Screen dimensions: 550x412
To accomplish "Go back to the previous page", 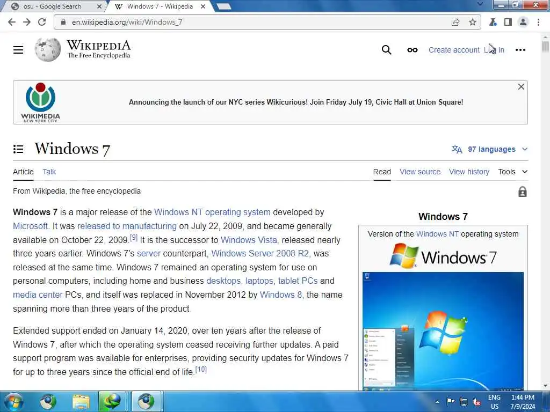I will pyautogui.click(x=12, y=22).
